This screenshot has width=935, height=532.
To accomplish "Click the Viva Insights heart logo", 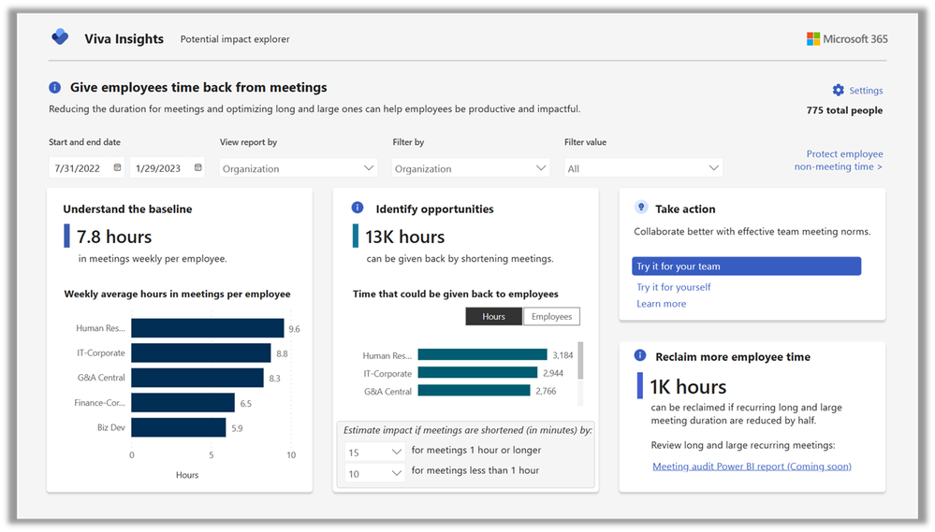I will 60,37.
